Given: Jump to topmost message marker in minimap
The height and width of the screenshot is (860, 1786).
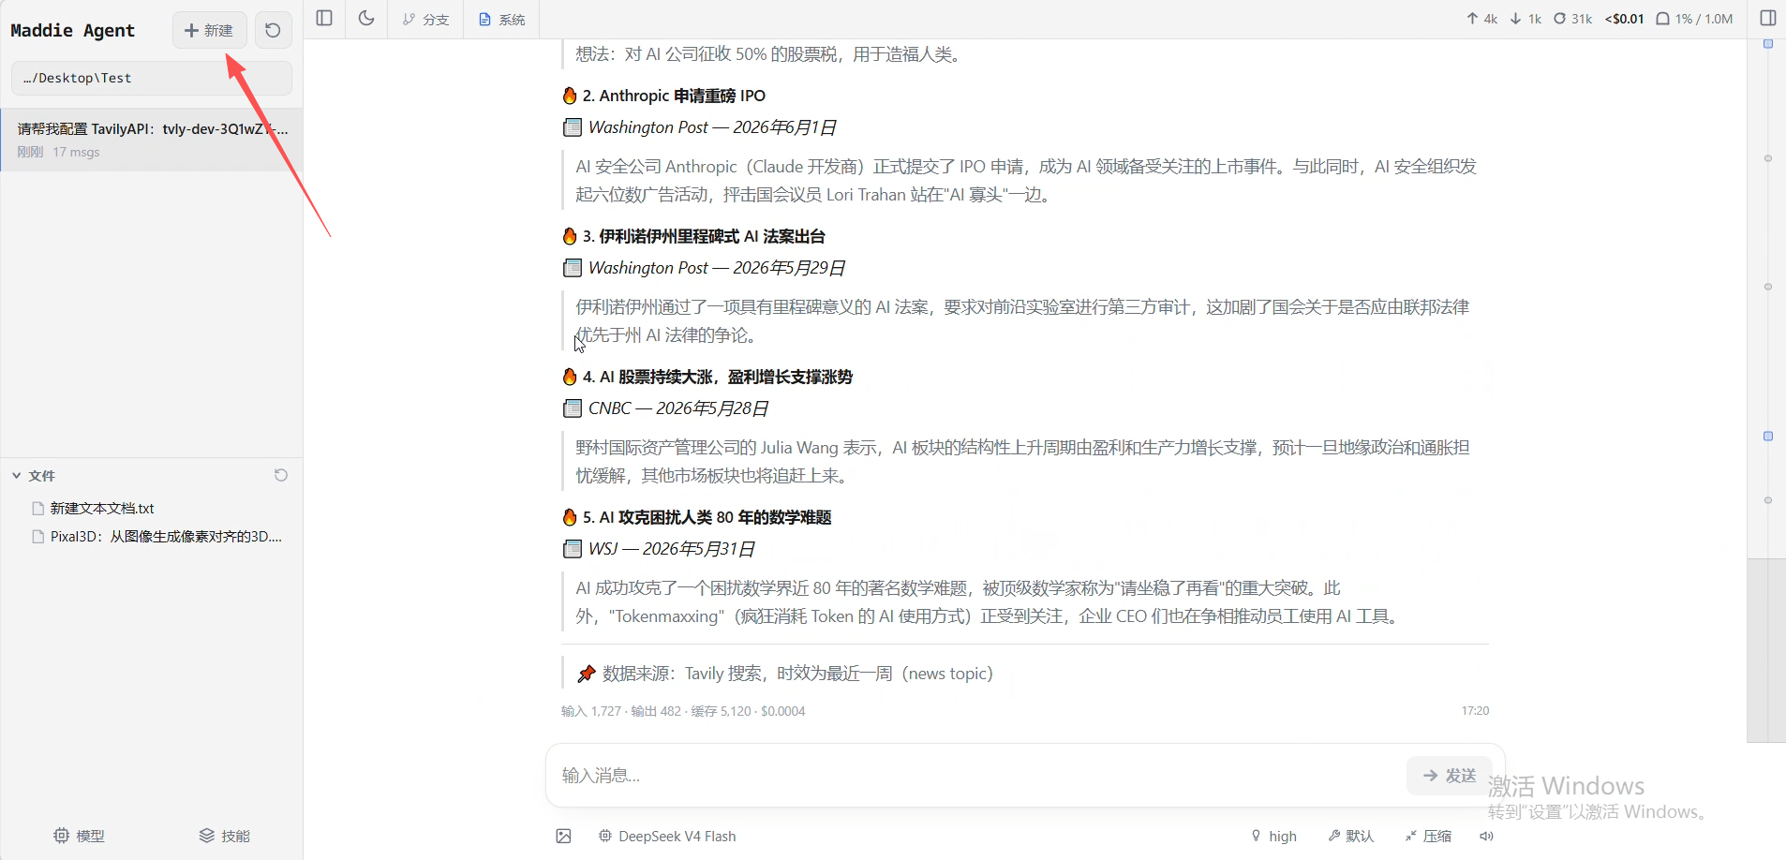Looking at the screenshot, I should [1768, 44].
